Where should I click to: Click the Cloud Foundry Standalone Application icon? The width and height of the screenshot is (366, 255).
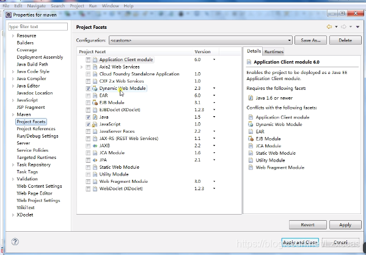95,74
